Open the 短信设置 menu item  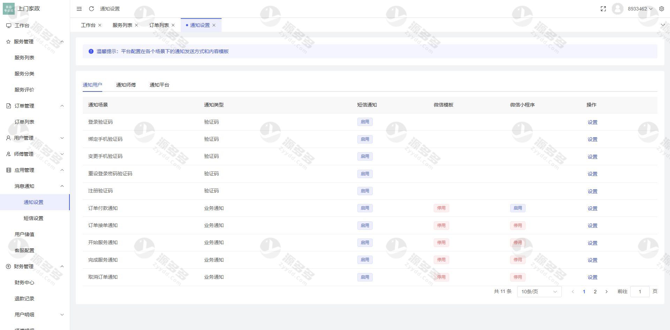pyautogui.click(x=33, y=218)
